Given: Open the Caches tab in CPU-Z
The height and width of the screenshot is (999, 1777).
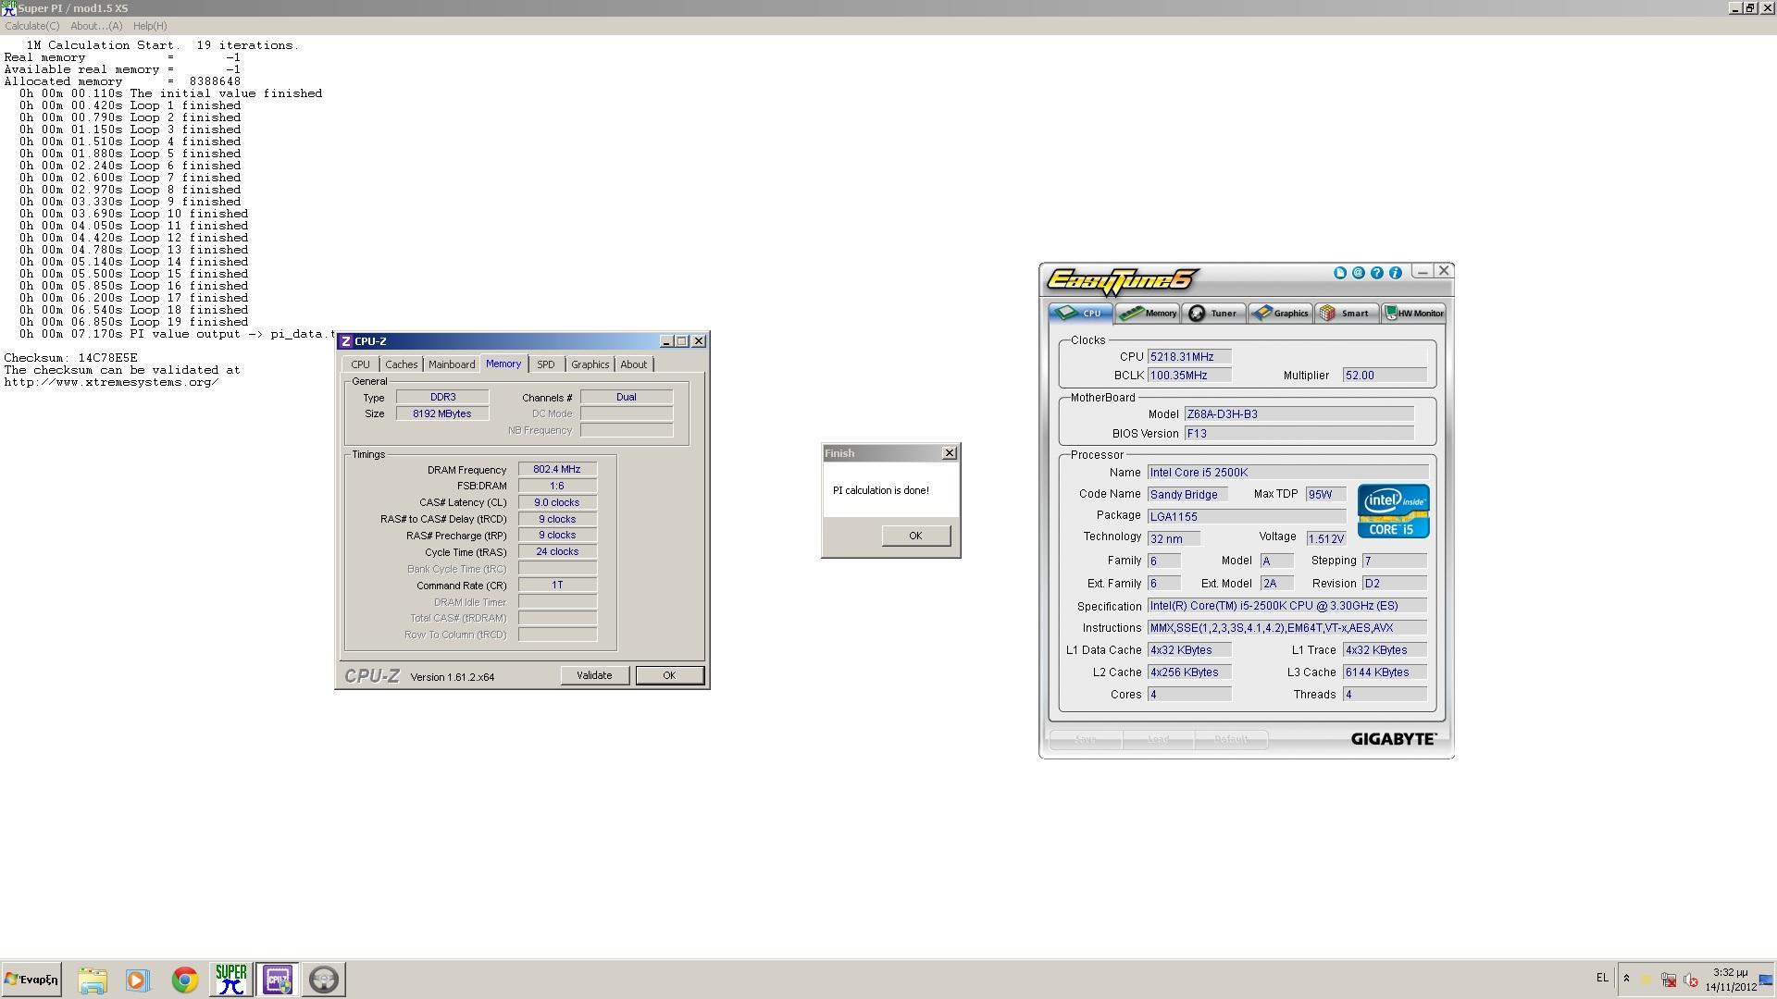Looking at the screenshot, I should point(401,364).
